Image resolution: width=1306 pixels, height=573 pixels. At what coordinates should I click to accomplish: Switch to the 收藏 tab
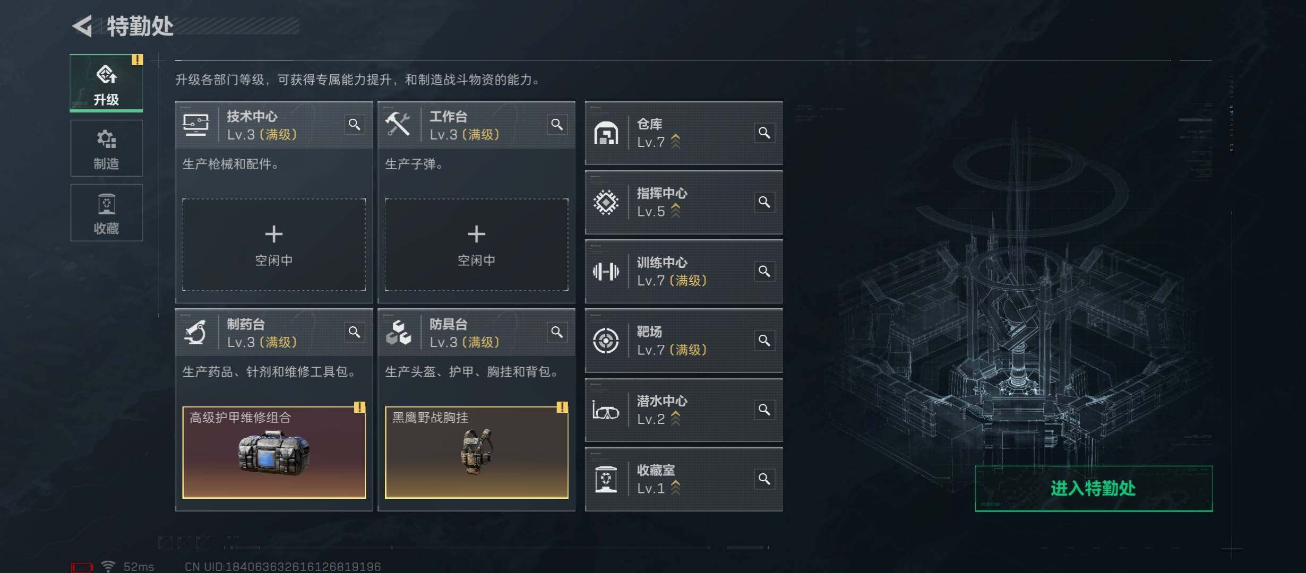pos(107,213)
